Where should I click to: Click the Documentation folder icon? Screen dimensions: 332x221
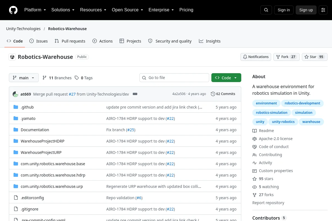point(16,130)
